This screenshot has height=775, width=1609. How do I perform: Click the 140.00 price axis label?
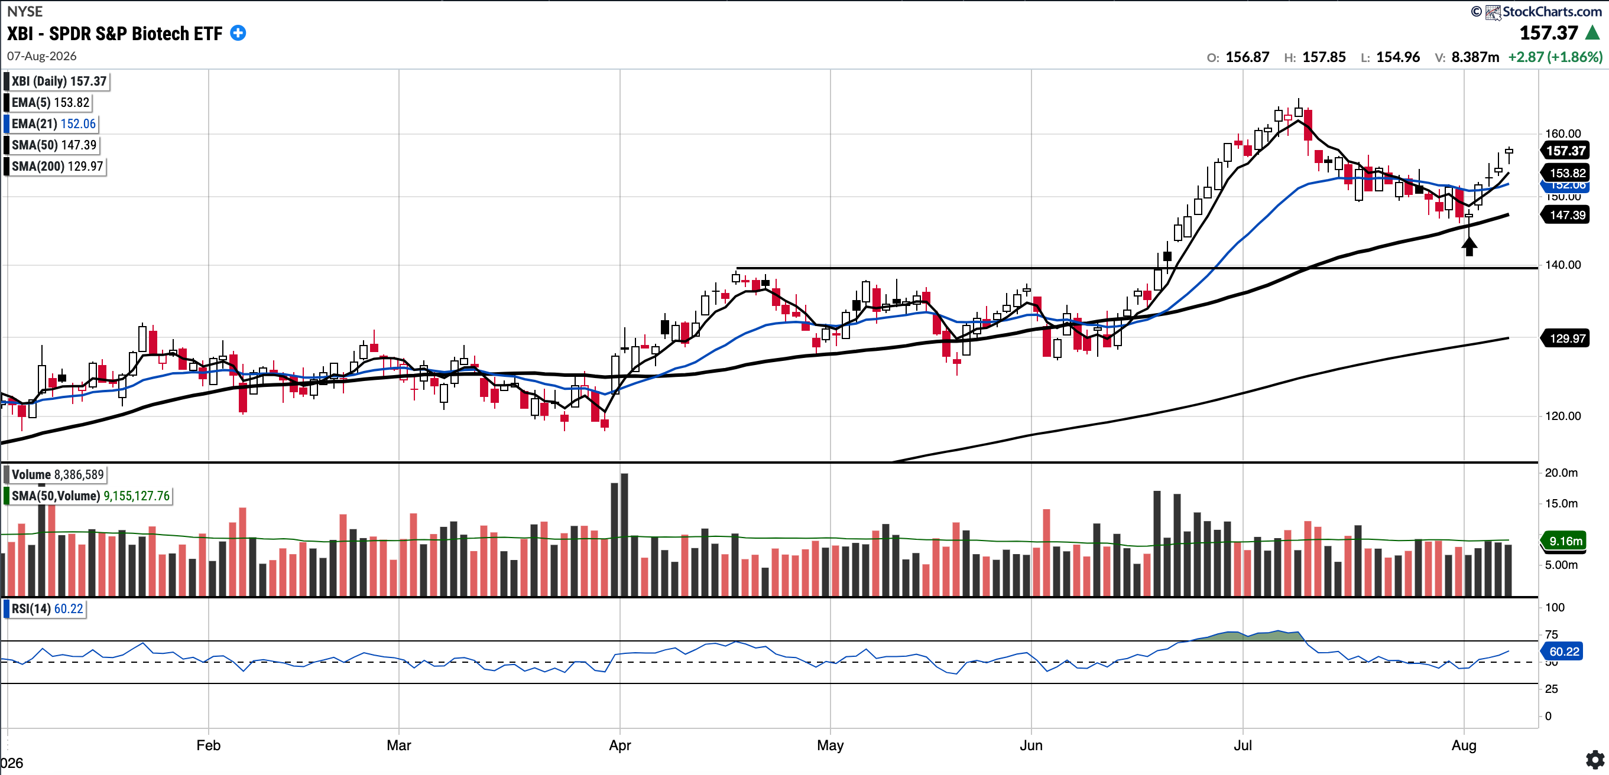pos(1563,265)
